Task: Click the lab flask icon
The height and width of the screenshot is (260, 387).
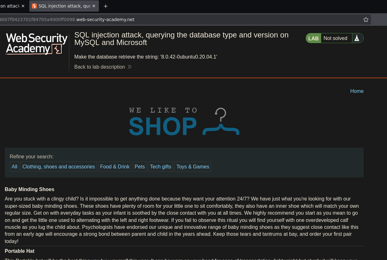Action: (x=357, y=38)
